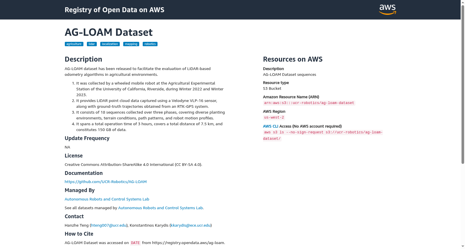Open the AWS CLI link
This screenshot has width=465, height=249.
pyautogui.click(x=271, y=126)
